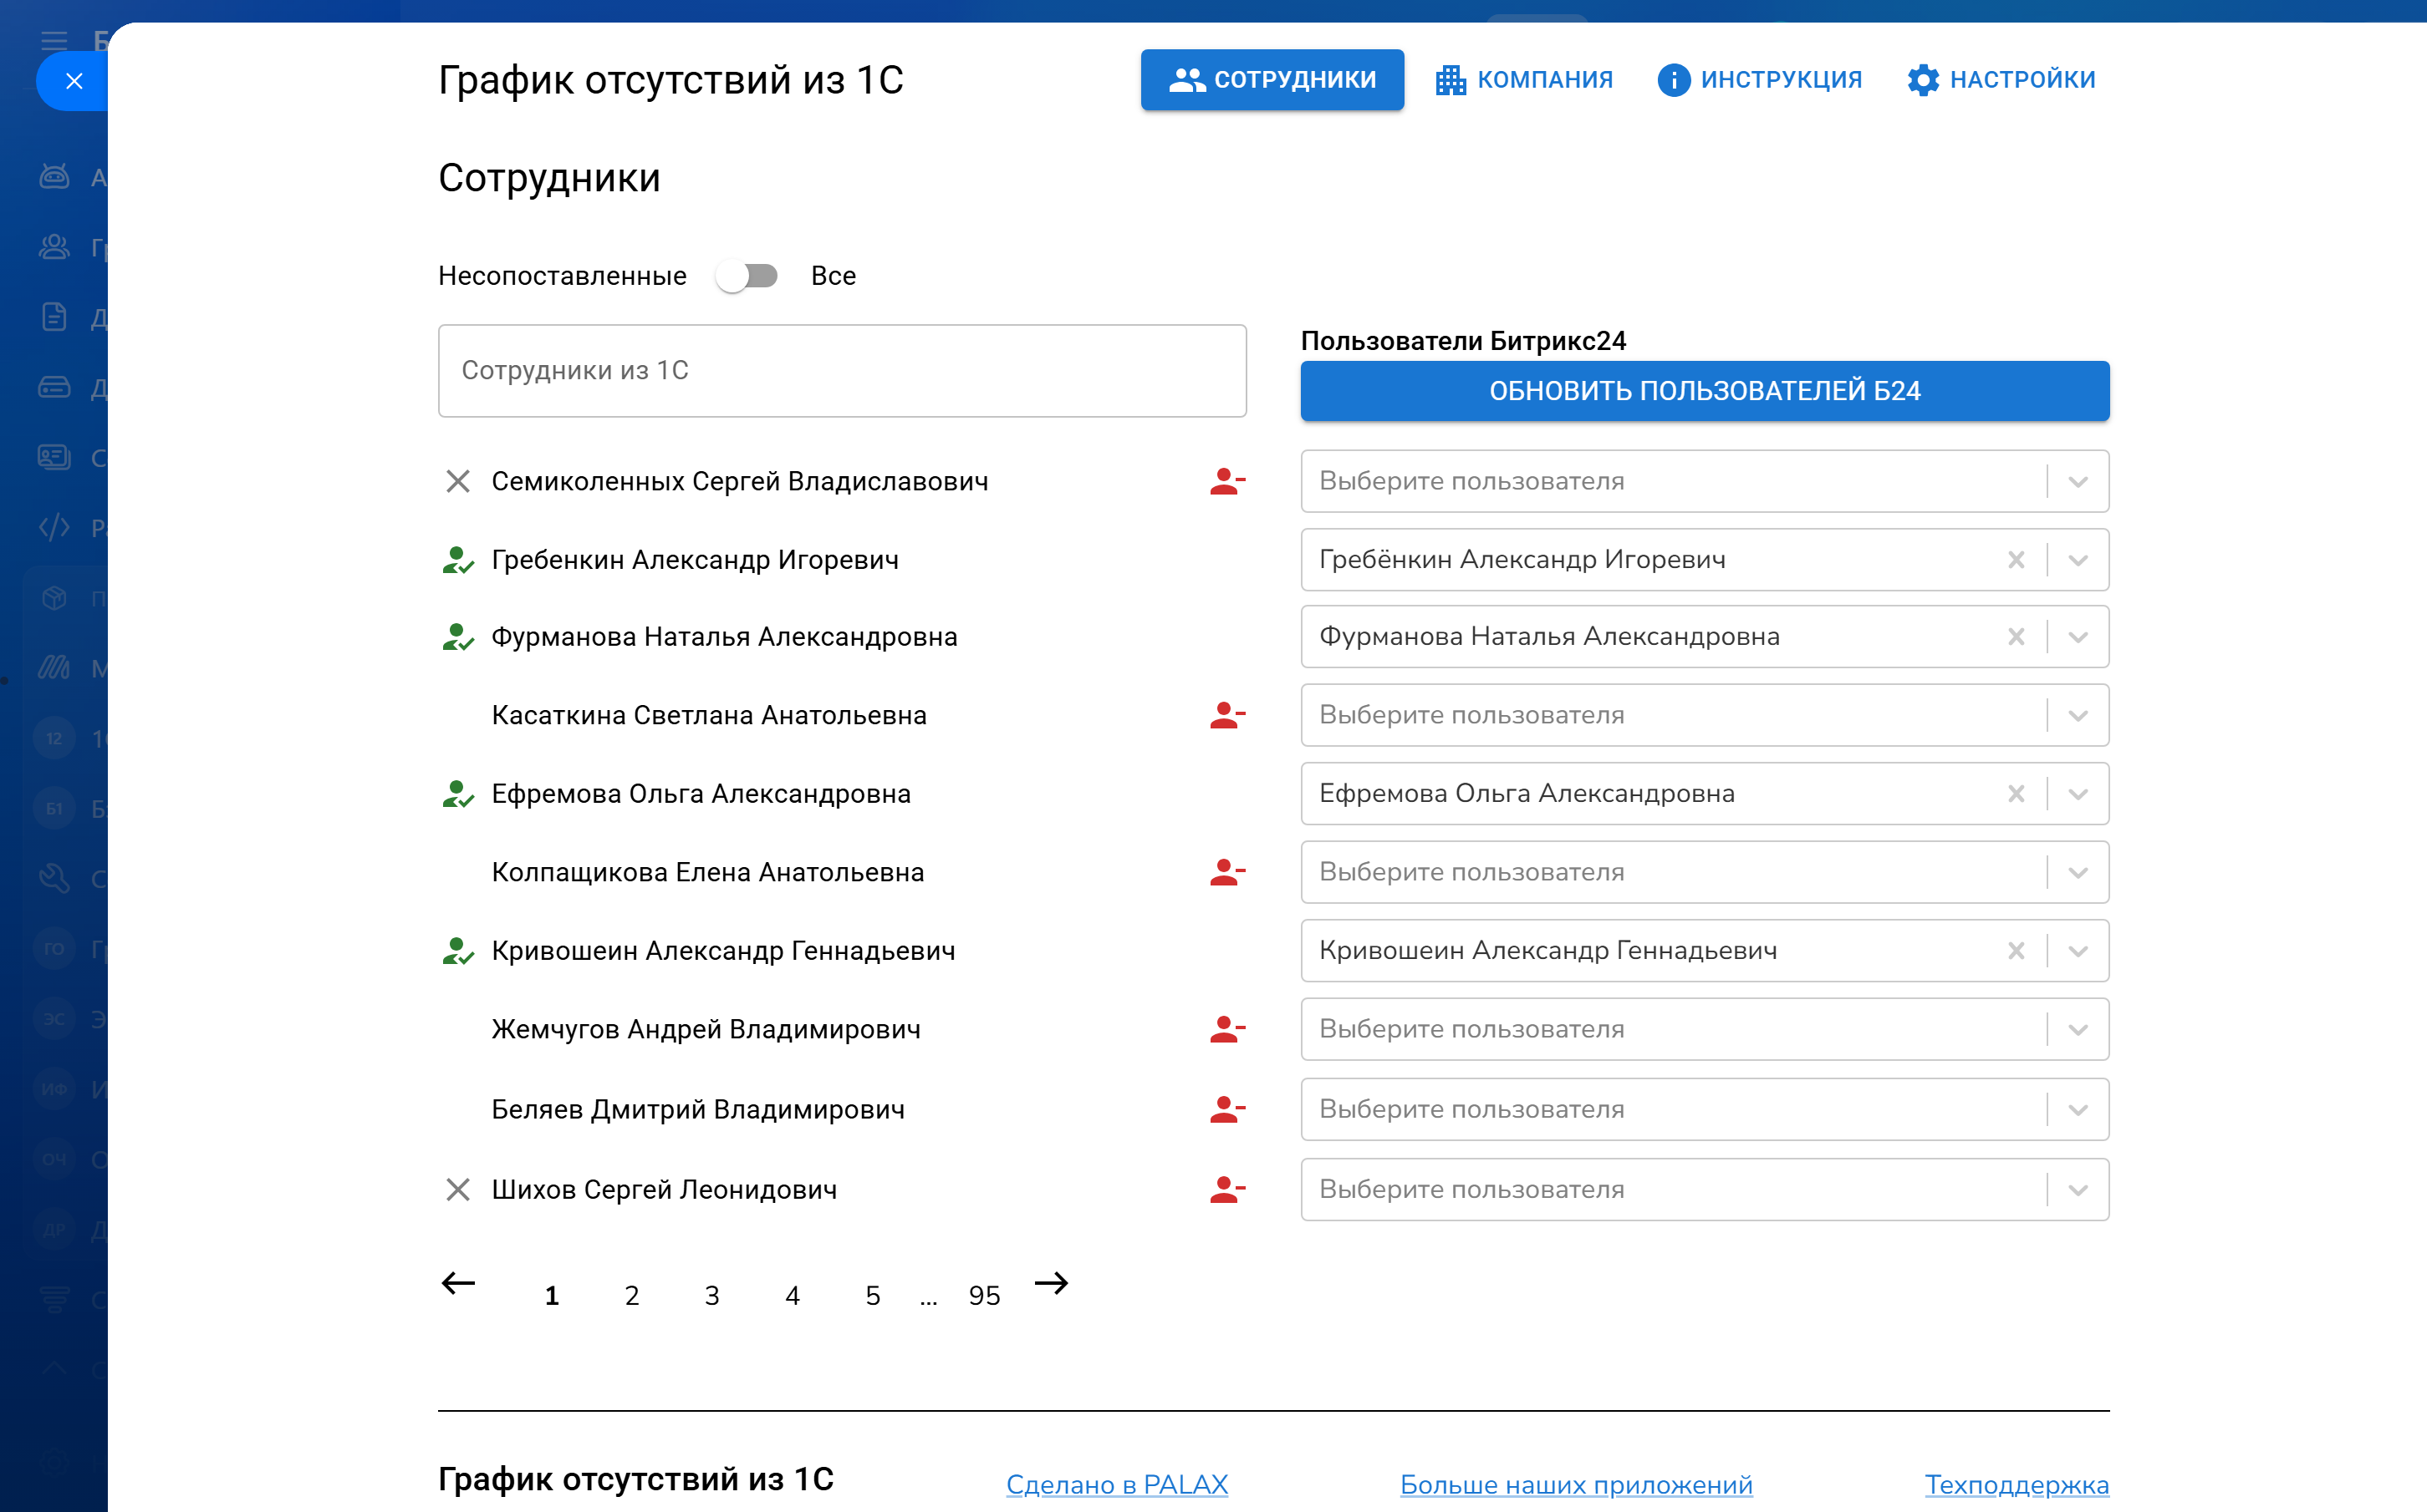Click Сотрудники из 1С search field

click(842, 371)
